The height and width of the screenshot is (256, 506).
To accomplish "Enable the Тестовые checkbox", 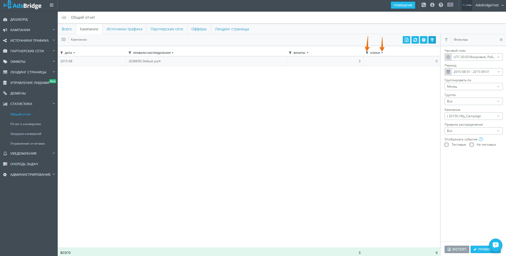I will click(446, 145).
